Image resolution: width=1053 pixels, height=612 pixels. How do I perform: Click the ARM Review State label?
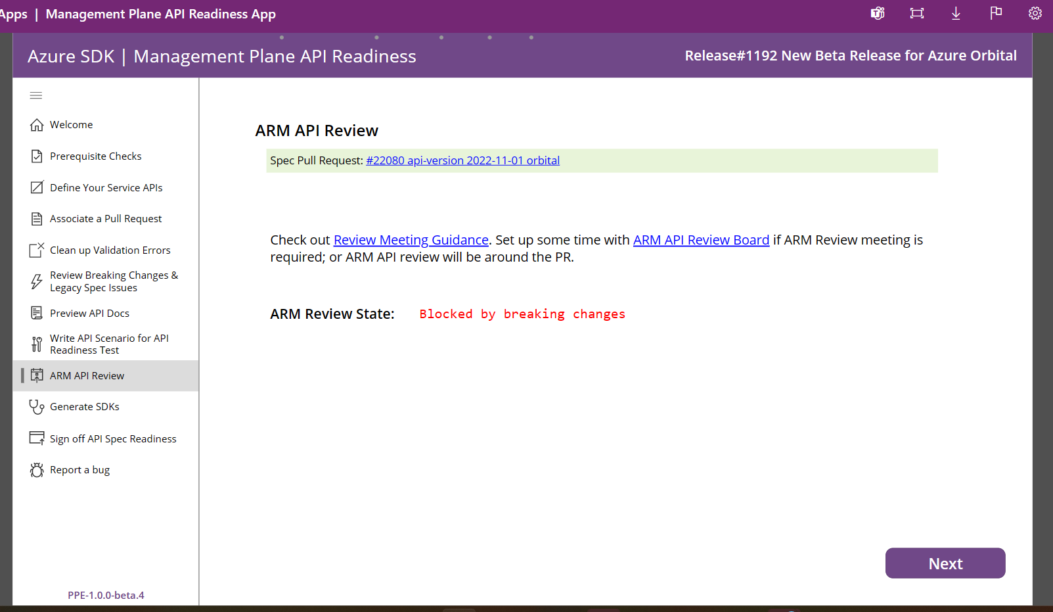pos(332,314)
